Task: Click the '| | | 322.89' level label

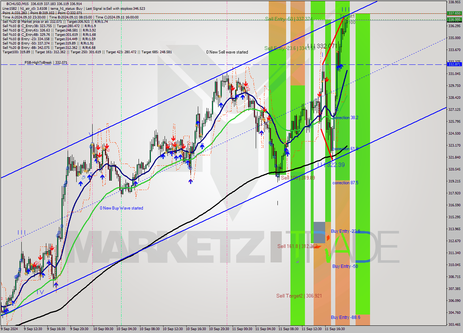Action: coord(331,165)
